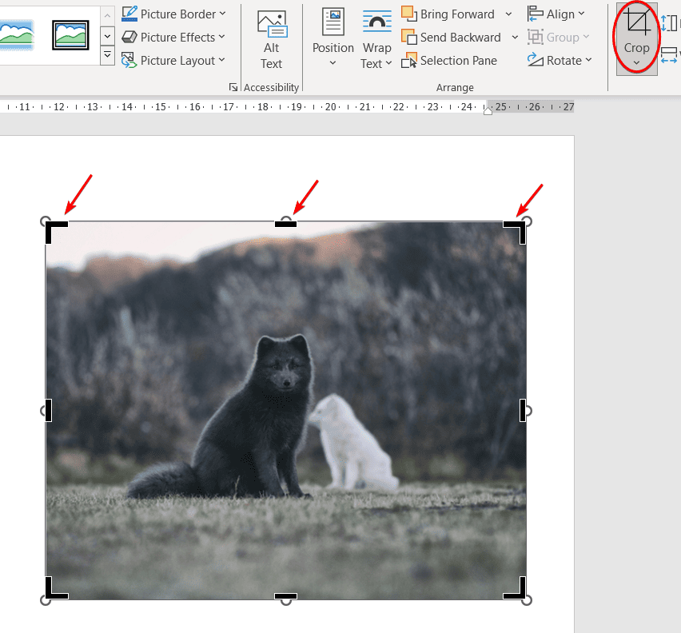Click the top-center crop handle
This screenshot has width=681, height=633.
[285, 224]
